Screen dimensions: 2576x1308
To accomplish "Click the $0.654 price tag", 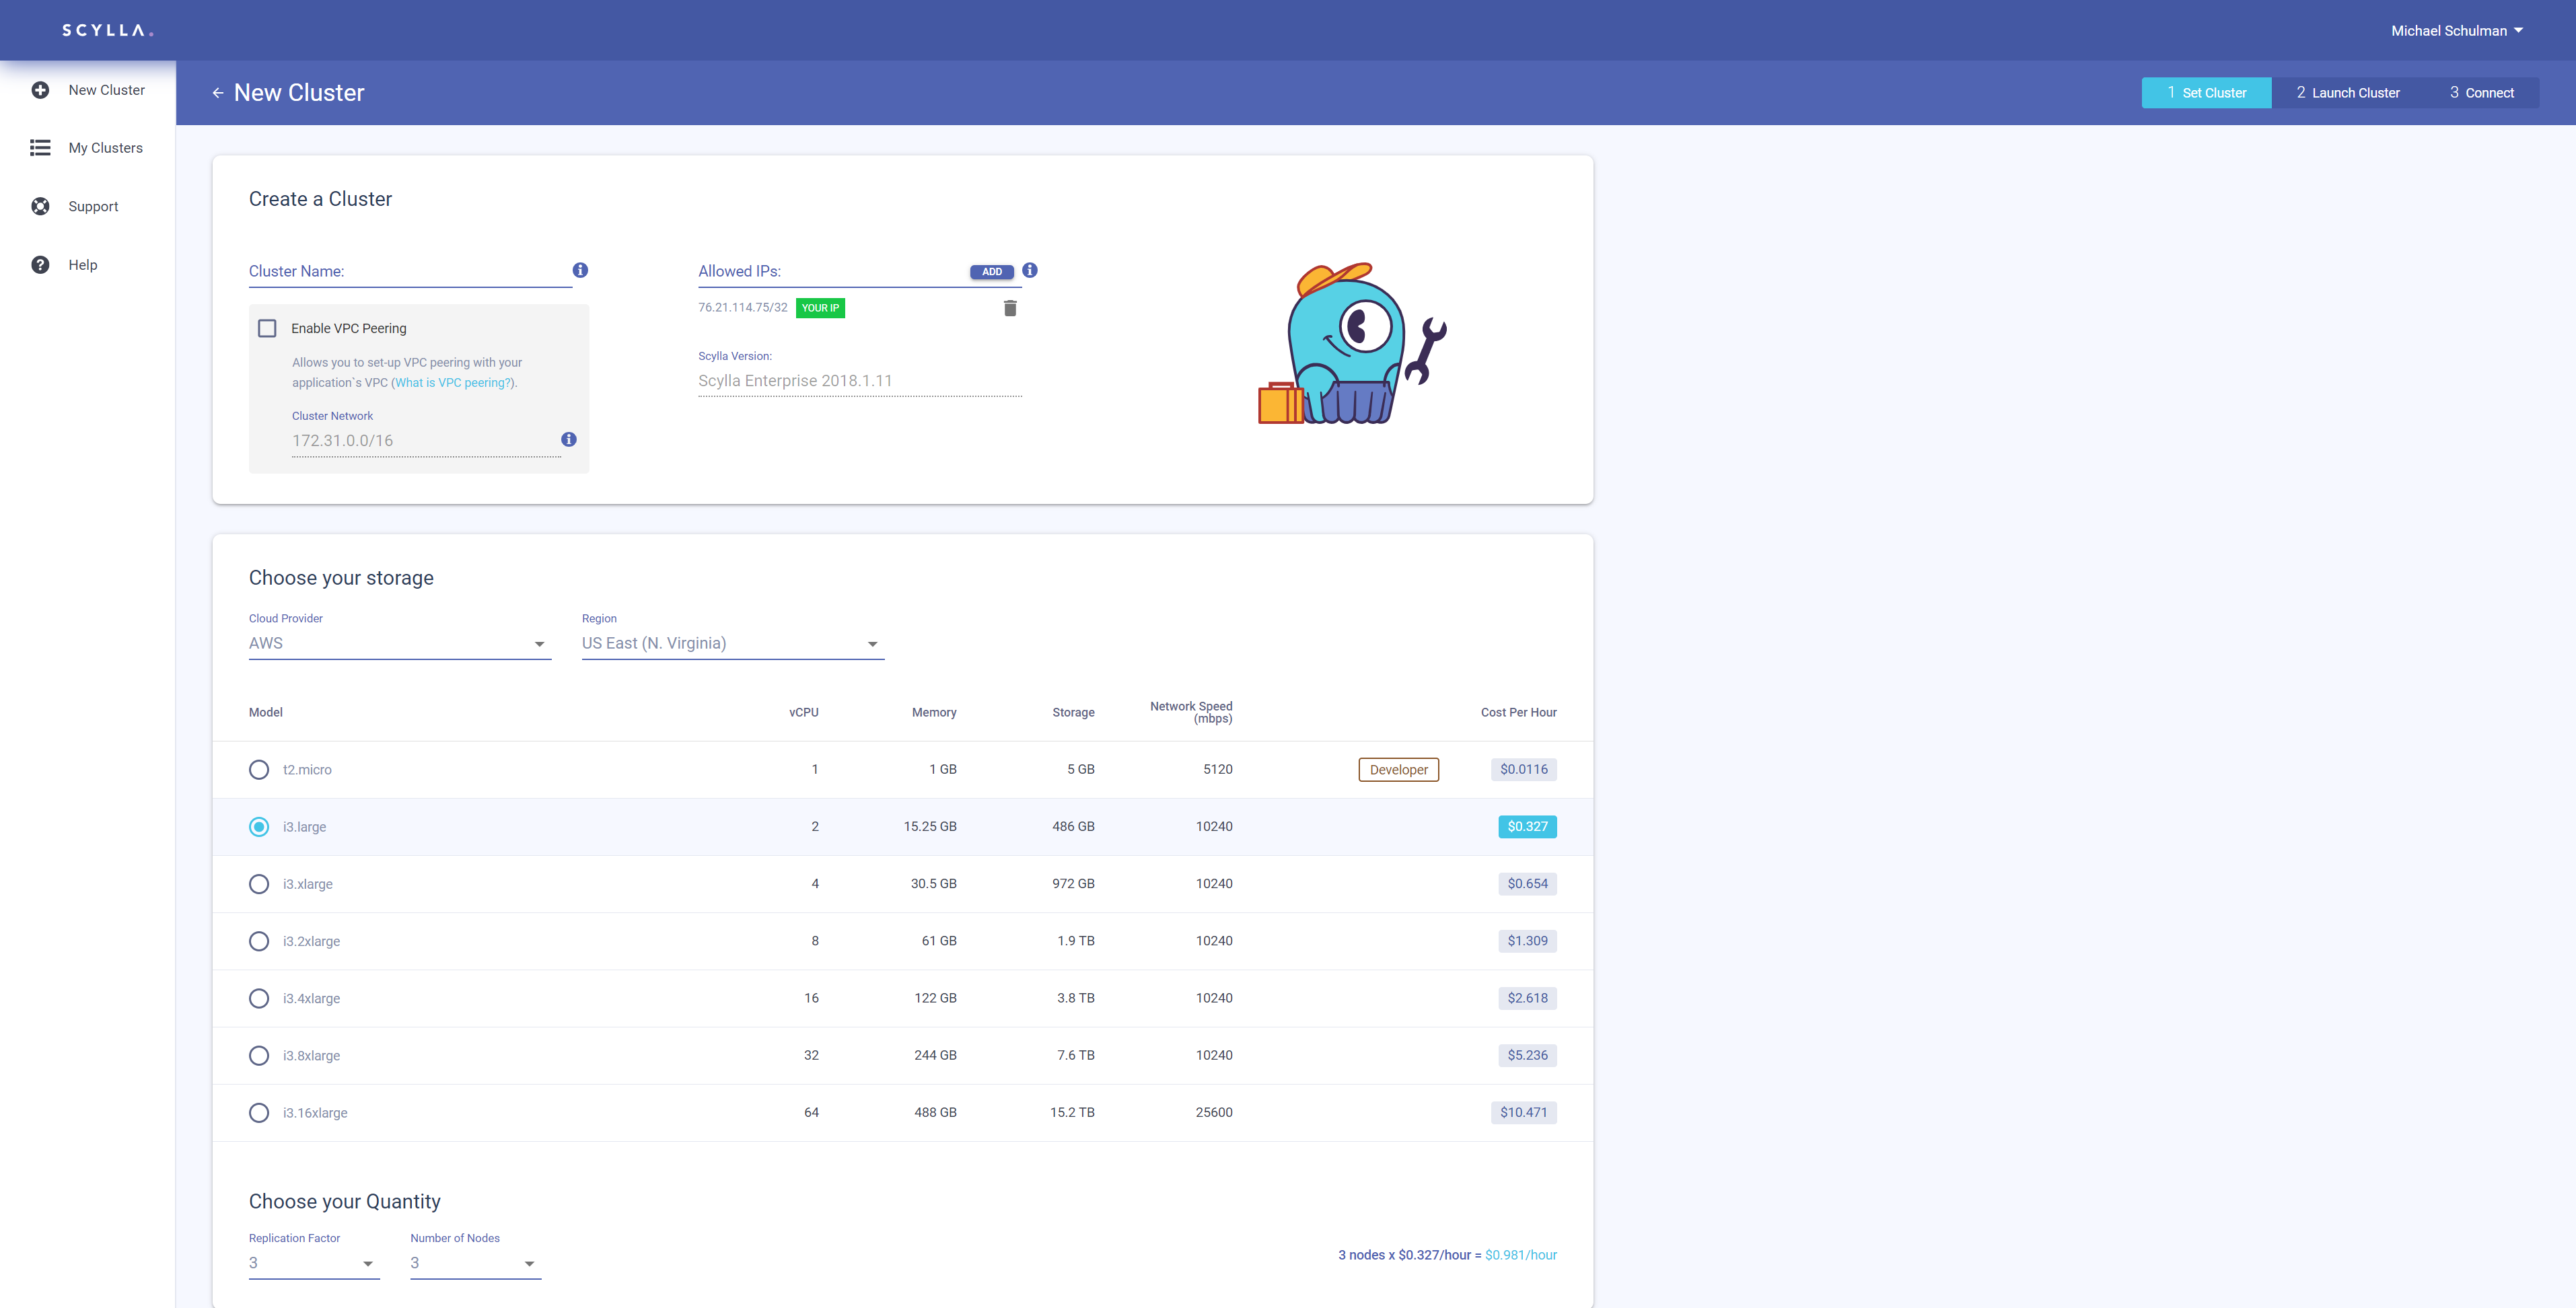I will click(1527, 884).
